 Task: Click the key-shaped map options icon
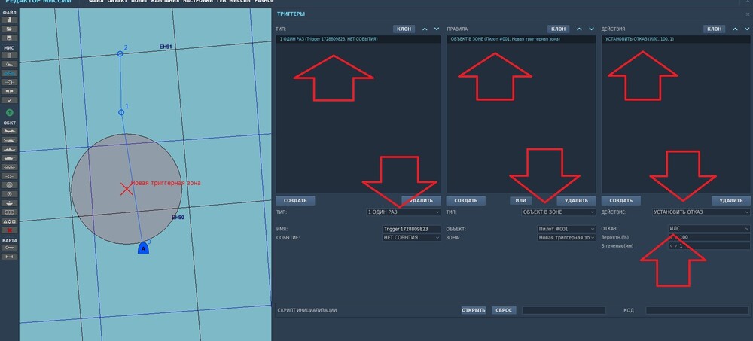click(10, 248)
